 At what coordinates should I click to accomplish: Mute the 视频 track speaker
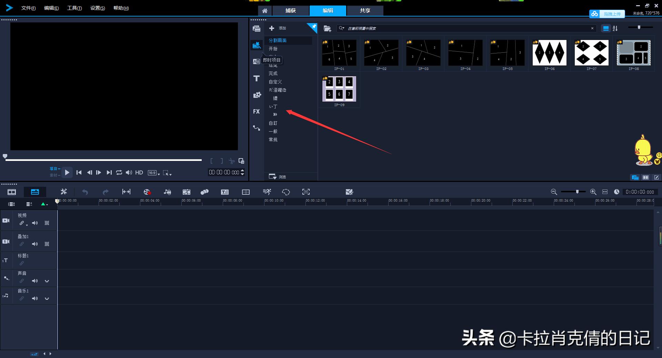[x=34, y=223]
